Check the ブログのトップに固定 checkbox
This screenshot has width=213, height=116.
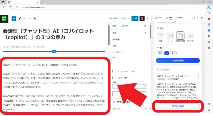pyautogui.click(x=114, y=71)
